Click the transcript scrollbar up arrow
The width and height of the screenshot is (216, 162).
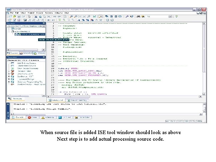point(204,104)
